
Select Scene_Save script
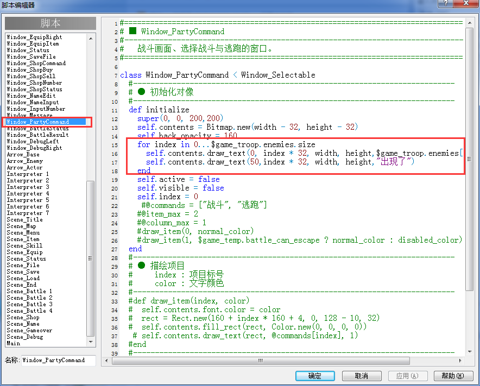click(23, 272)
